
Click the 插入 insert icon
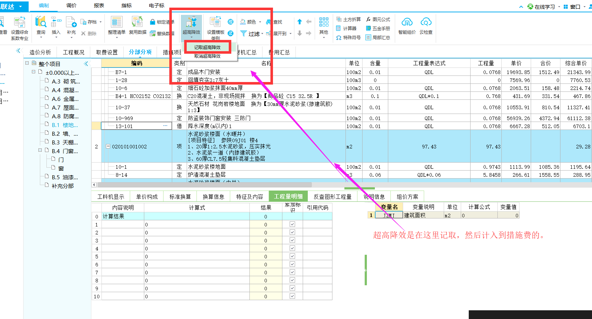pyautogui.click(x=56, y=22)
